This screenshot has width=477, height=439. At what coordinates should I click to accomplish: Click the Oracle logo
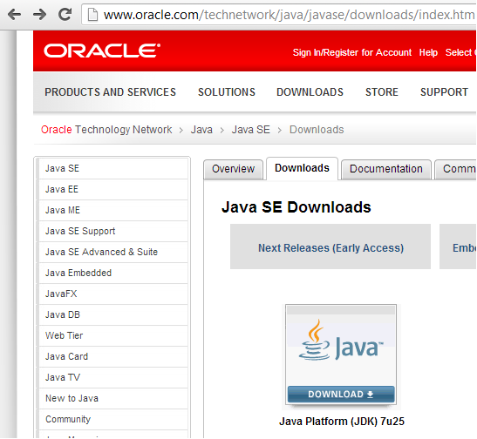click(x=102, y=51)
